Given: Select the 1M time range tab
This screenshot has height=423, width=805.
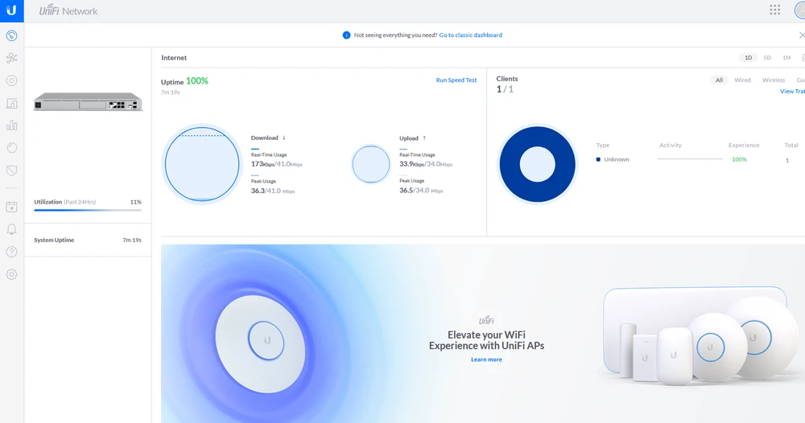Looking at the screenshot, I should [786, 57].
